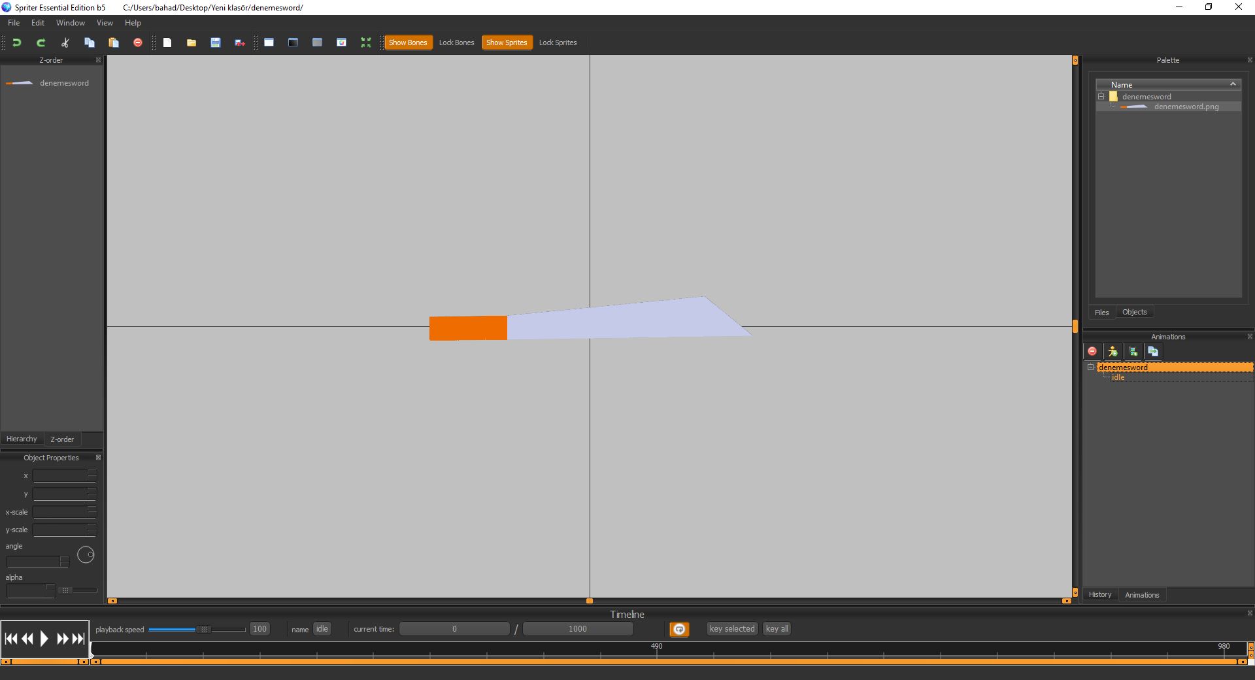Click the undo arrow icon in the toolbar
Screen dimensions: 1255x680
pos(17,42)
